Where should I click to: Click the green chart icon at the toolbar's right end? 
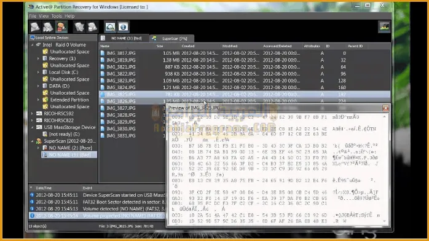384,27
